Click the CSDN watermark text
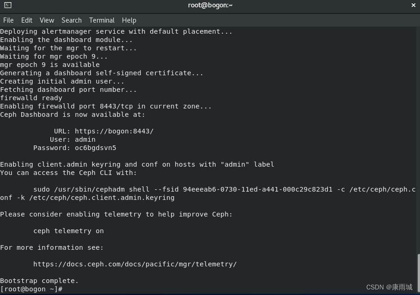This screenshot has height=295, width=420. tap(389, 287)
